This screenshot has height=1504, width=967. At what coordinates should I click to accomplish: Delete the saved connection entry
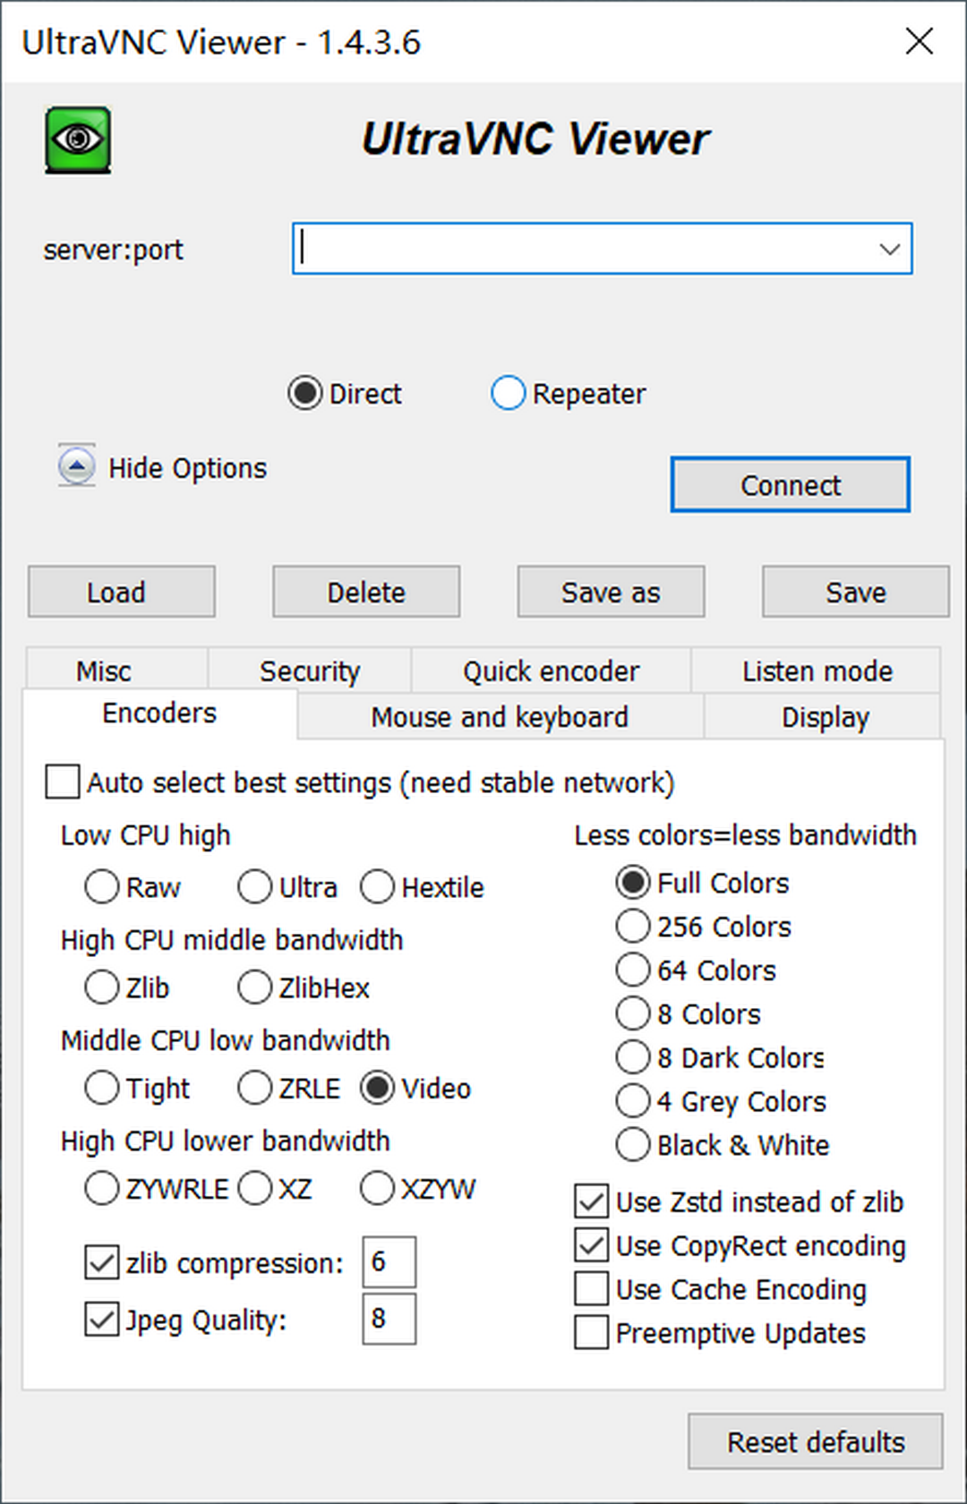click(366, 592)
